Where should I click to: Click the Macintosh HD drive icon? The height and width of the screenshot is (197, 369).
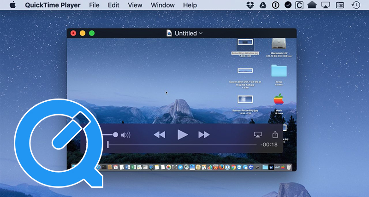click(x=279, y=44)
